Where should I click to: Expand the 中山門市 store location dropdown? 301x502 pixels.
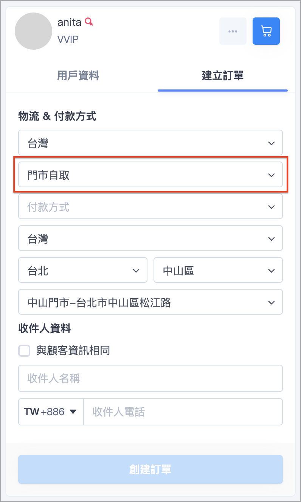pyautogui.click(x=150, y=302)
